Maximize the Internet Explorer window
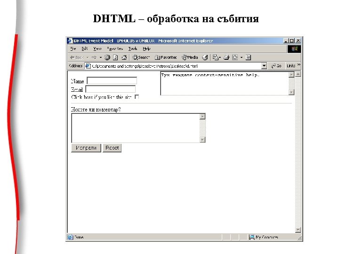This screenshot has width=339, height=254. tap(291, 40)
